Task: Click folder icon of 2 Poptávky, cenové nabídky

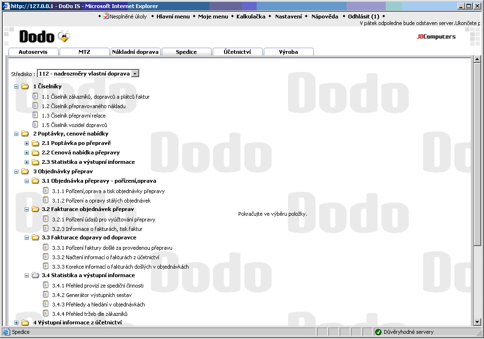Action: (25, 134)
